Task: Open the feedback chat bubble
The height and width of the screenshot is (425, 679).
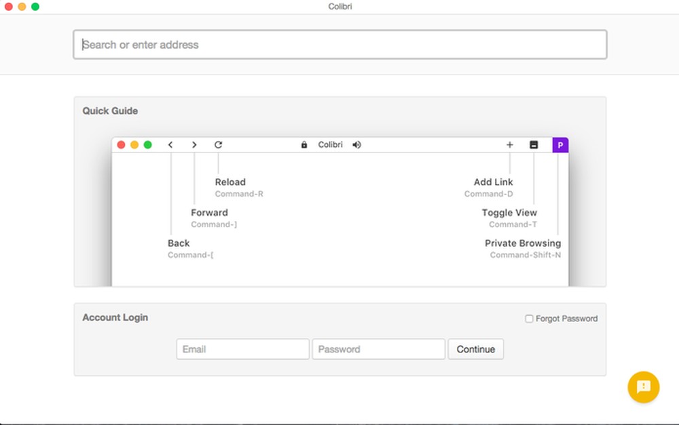Action: click(x=643, y=387)
